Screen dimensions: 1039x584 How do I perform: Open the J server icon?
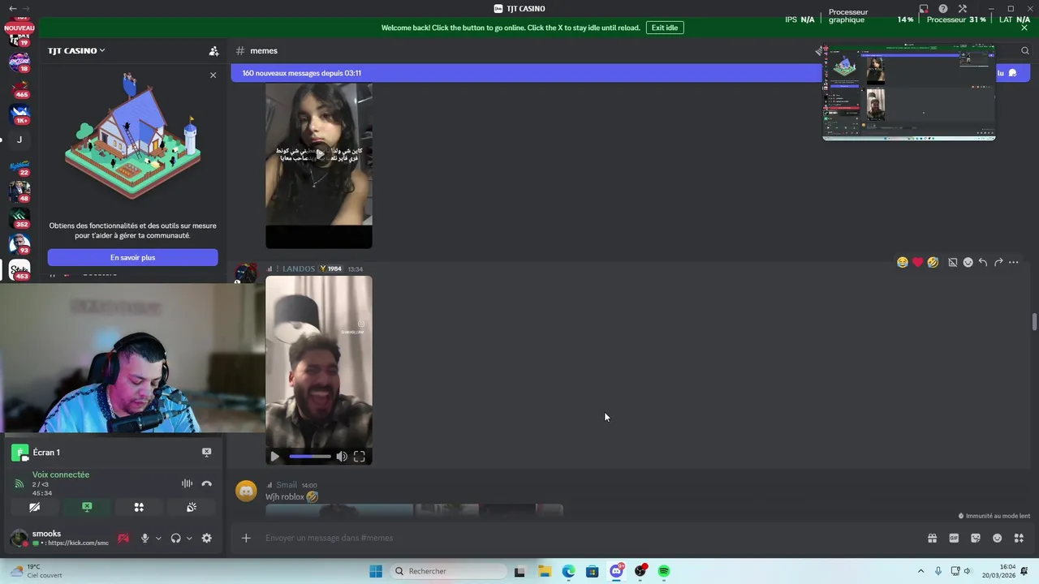(x=19, y=140)
